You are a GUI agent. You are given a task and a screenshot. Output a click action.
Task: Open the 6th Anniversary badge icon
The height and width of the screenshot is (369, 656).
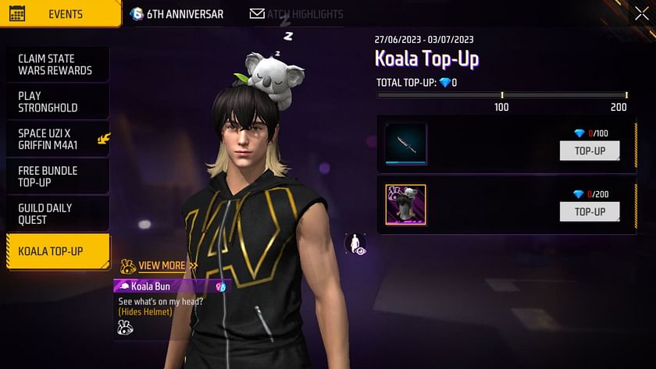click(137, 14)
